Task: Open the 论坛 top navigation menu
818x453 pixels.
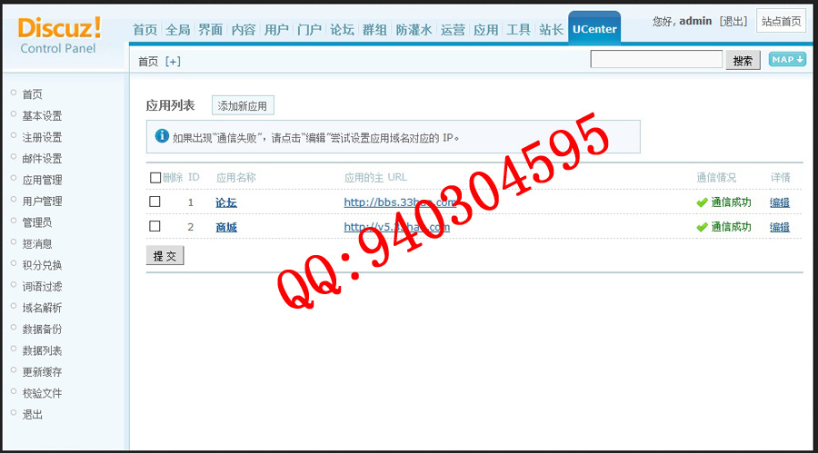Action: (342, 30)
